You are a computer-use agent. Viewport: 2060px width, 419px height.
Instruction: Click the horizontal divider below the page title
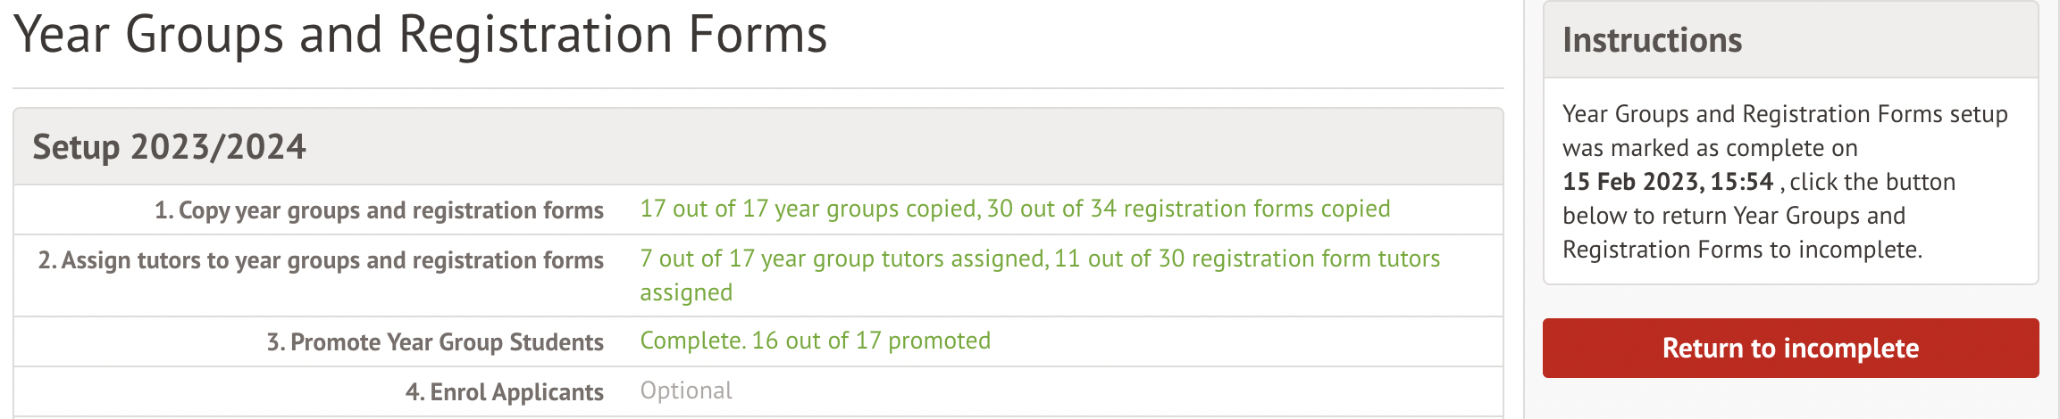[x=758, y=88]
